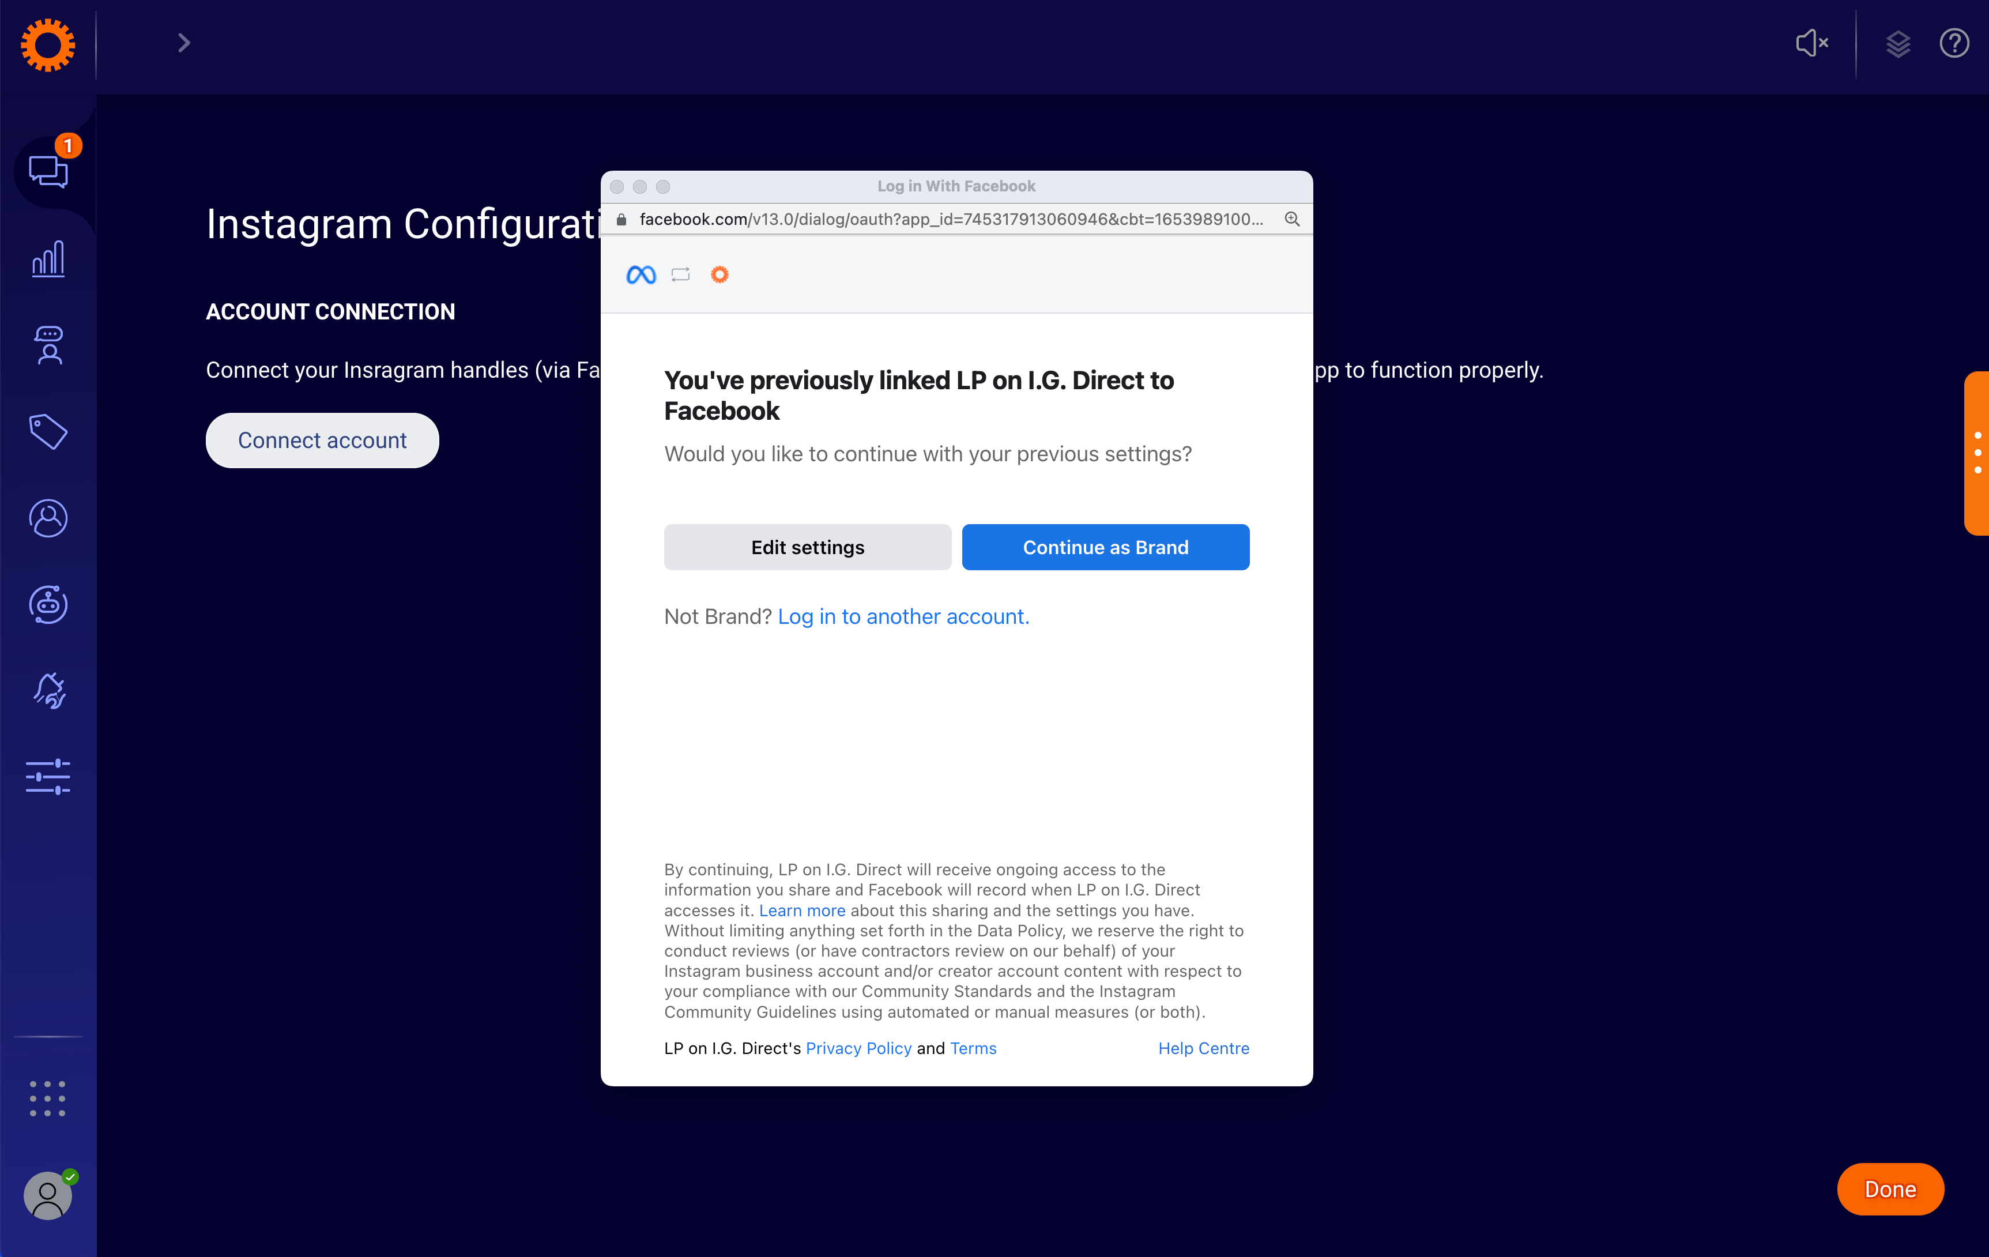
Task: Open the user circle icon in sidebar
Action: pos(49,518)
